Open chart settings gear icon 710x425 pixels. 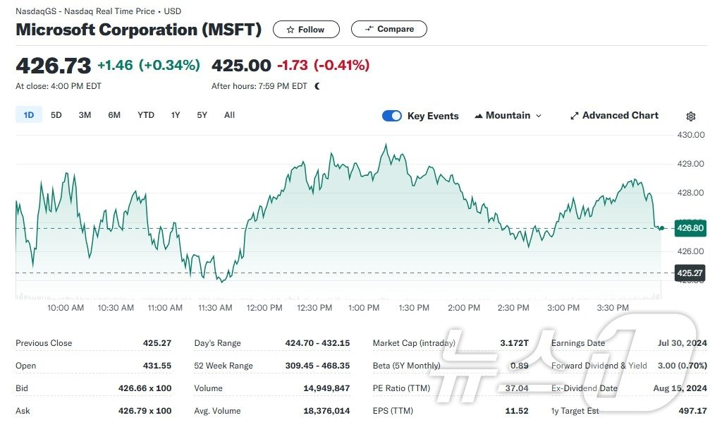pyautogui.click(x=690, y=116)
